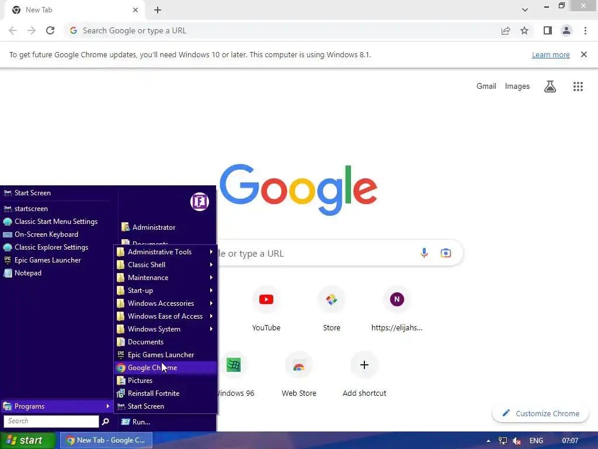
Task: Close the New Tab tab
Action: click(135, 10)
